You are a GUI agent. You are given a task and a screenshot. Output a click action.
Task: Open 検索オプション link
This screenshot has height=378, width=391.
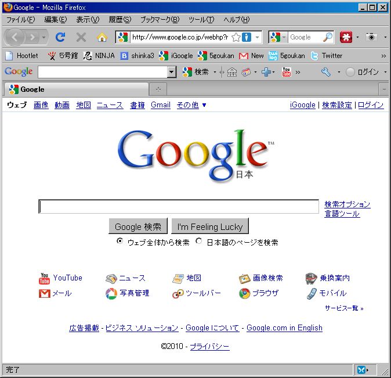347,204
